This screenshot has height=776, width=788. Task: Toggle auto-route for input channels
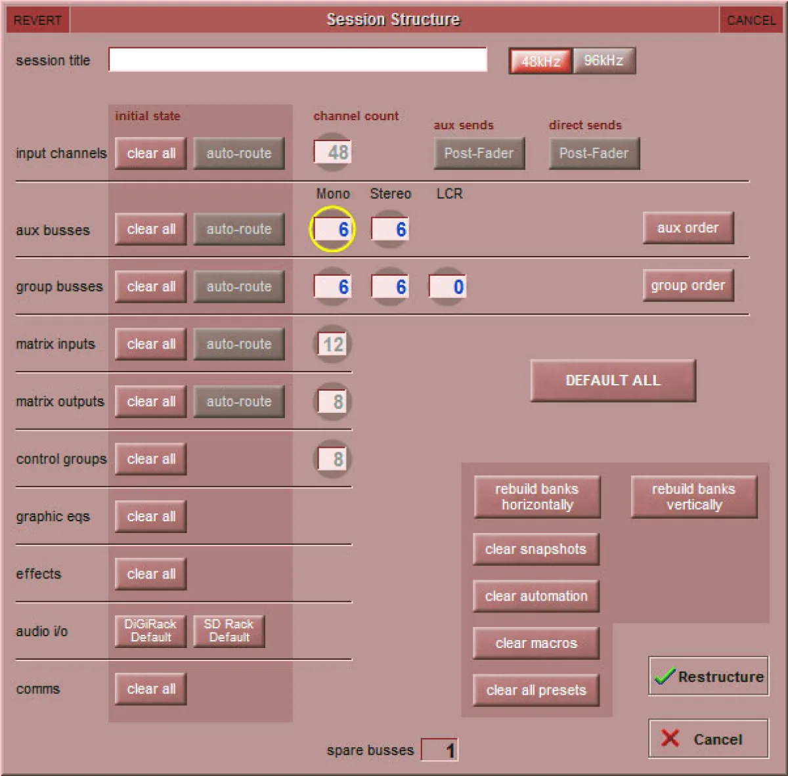tap(239, 153)
